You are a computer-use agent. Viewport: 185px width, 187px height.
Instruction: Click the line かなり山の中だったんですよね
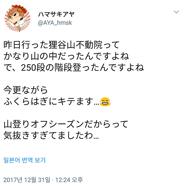click(66, 56)
